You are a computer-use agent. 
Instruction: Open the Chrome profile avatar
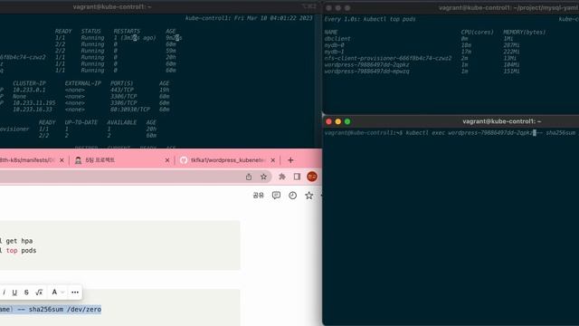point(312,177)
